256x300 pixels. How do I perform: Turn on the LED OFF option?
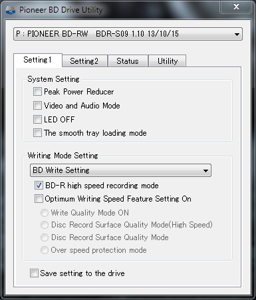point(37,119)
